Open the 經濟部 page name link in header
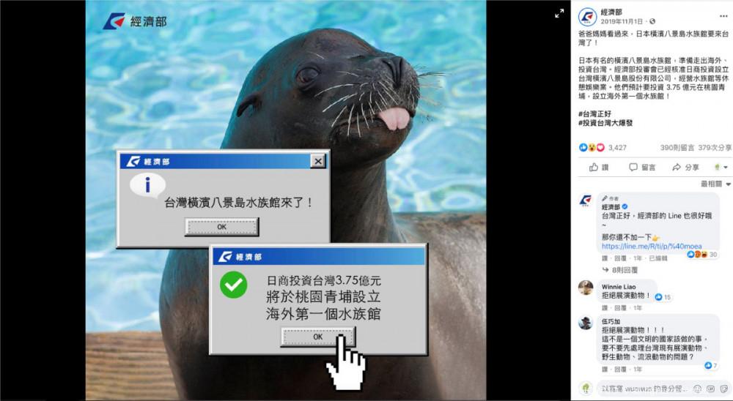Viewport: 733px width, 401px height. (x=611, y=12)
